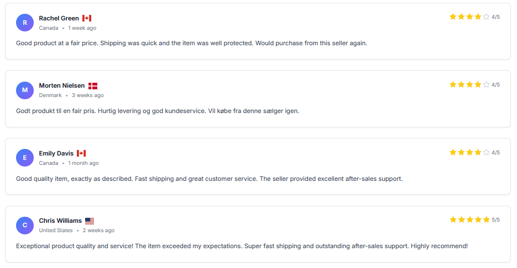The image size is (517, 268).
Task: Click the 'United States' country label
Action: (56, 231)
